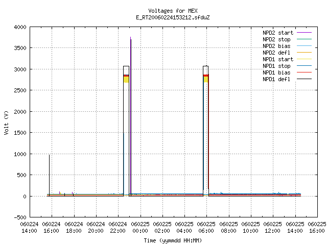Click the 'NPD2 start' legend label
This screenshot has width=327, height=245.
tap(278, 33)
